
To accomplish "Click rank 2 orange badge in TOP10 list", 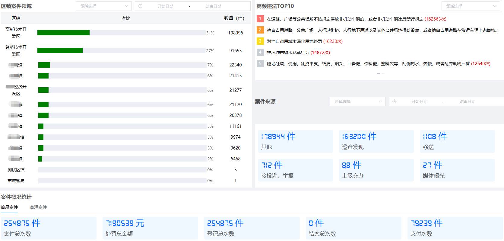I will (260, 30).
